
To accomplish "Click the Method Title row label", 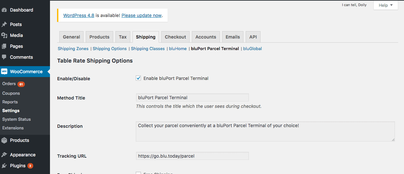I will pyautogui.click(x=71, y=98).
